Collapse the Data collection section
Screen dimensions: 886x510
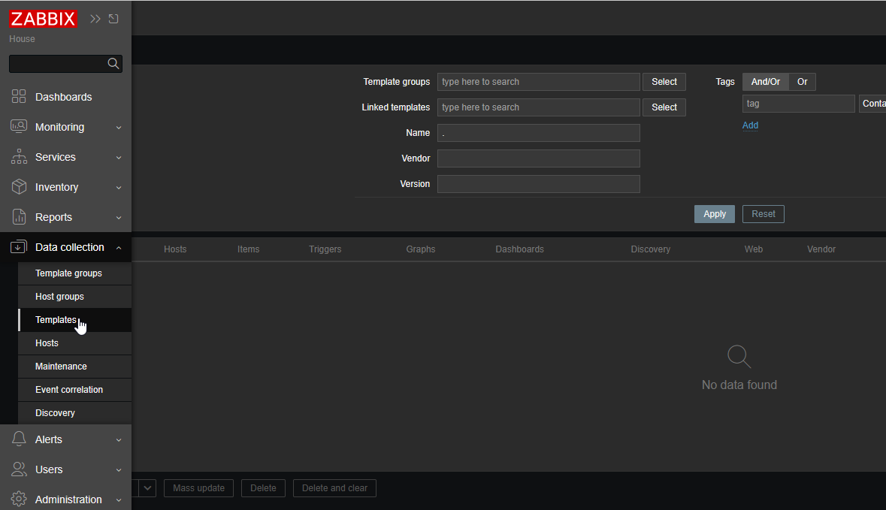(x=119, y=248)
